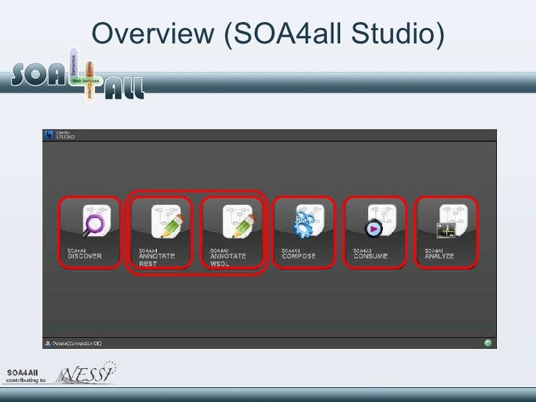Image resolution: width=536 pixels, height=402 pixels.
Task: Click the NESSI logo at slide bottom
Action: coord(85,373)
